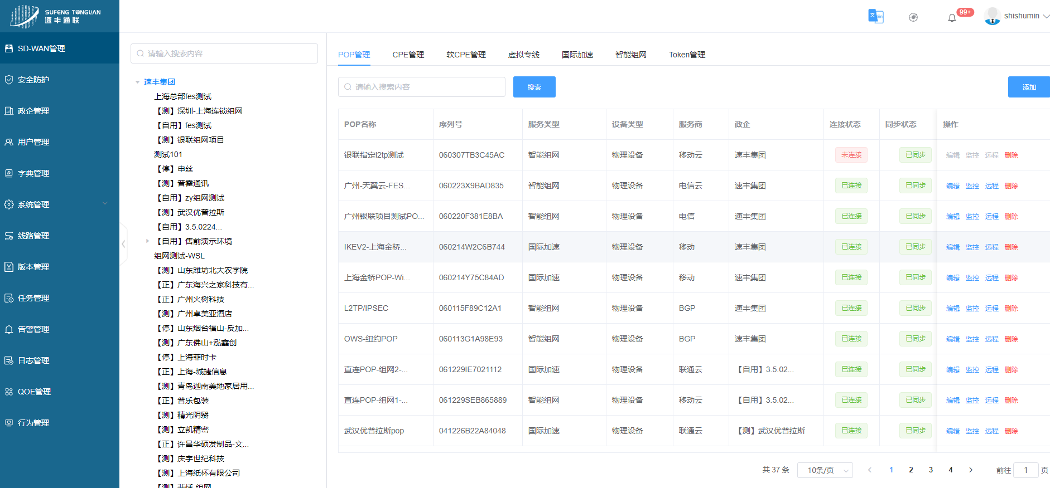1050x488 pixels.
Task: Open the 10条/页 page size dropdown
Action: click(825, 470)
